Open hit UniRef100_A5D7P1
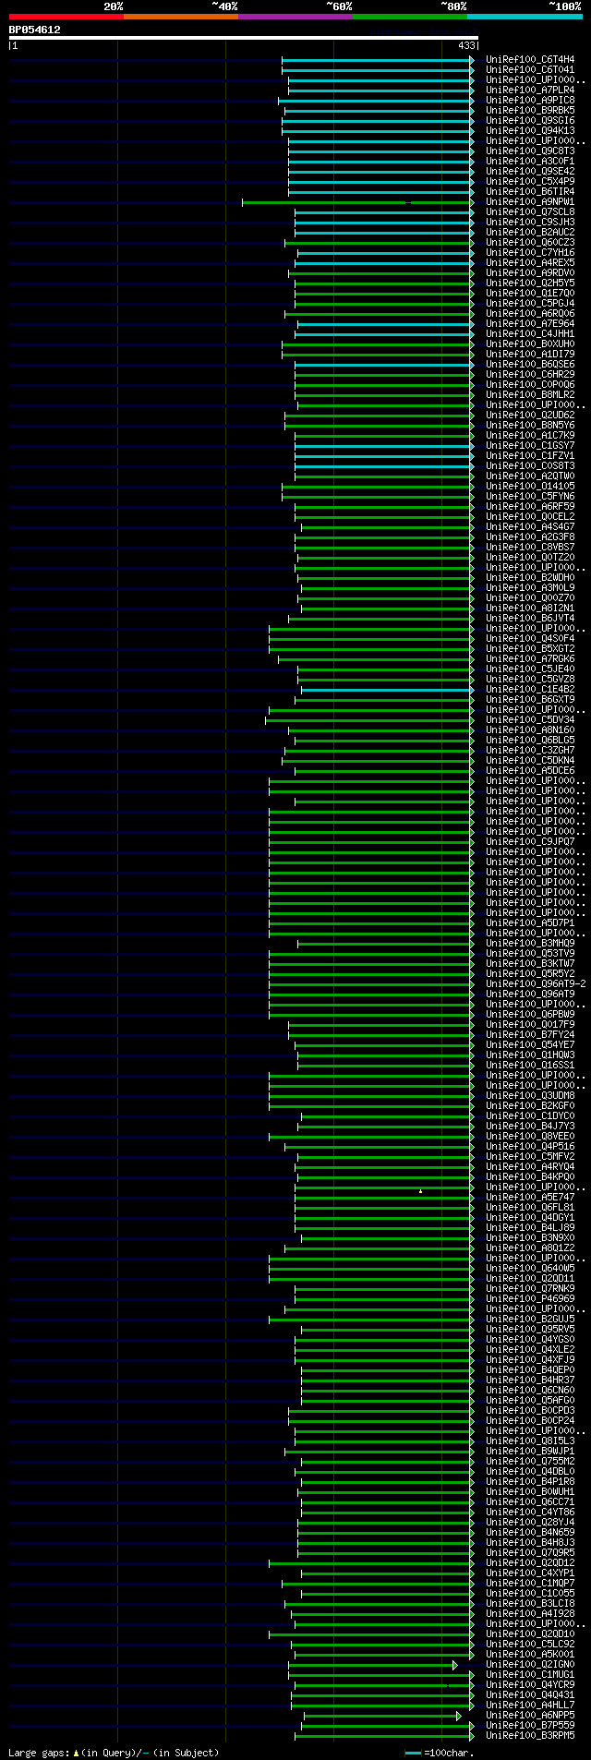 (x=530, y=922)
